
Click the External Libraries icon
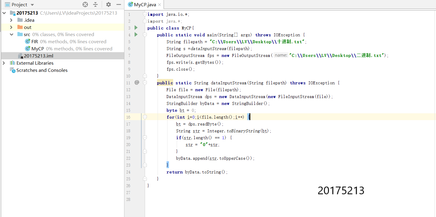(13, 63)
